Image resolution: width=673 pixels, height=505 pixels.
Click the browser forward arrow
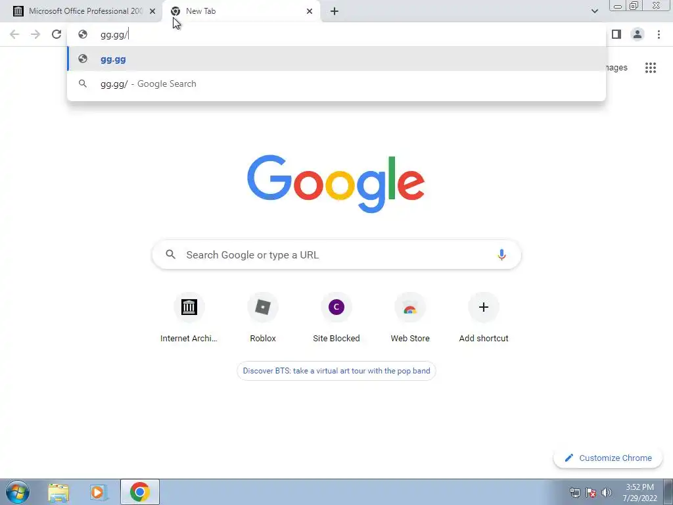pyautogui.click(x=35, y=34)
